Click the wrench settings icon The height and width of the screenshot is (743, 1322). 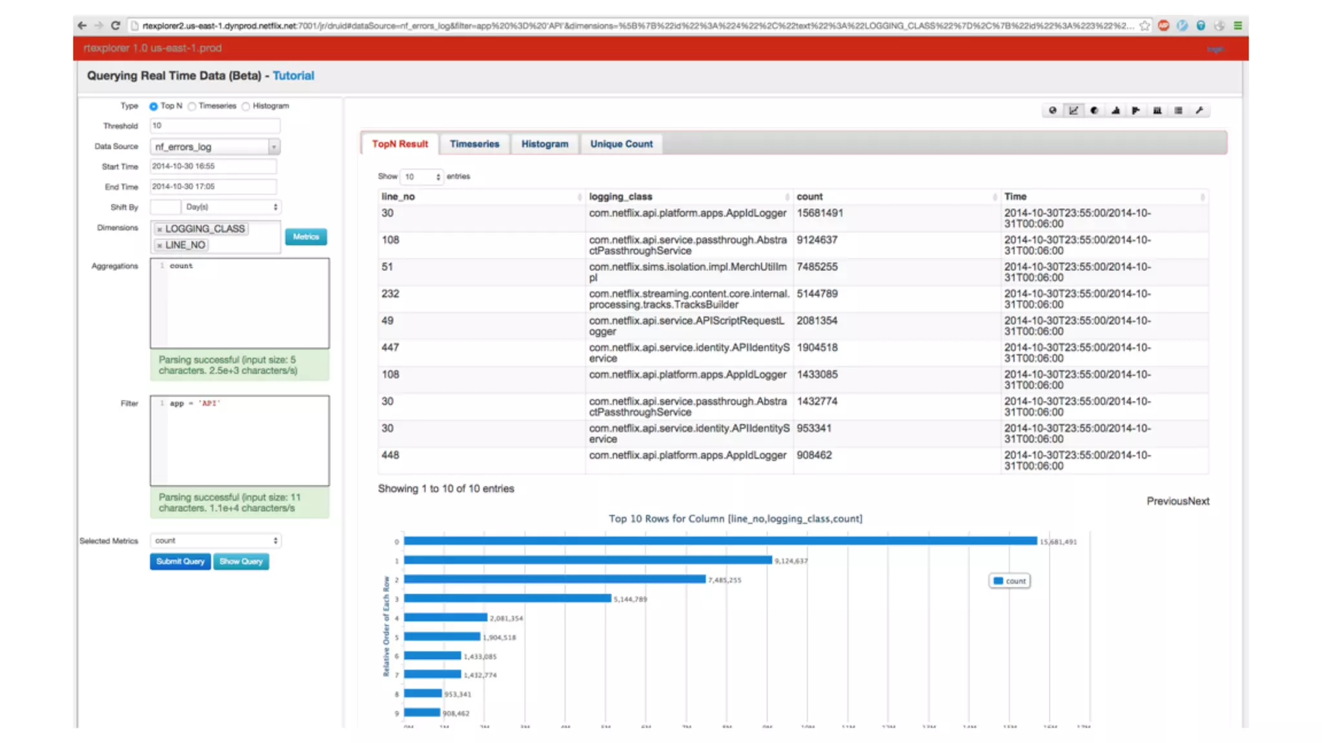pos(1199,110)
